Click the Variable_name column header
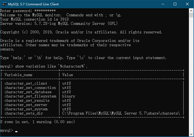The image size is (194, 137). 18,75
